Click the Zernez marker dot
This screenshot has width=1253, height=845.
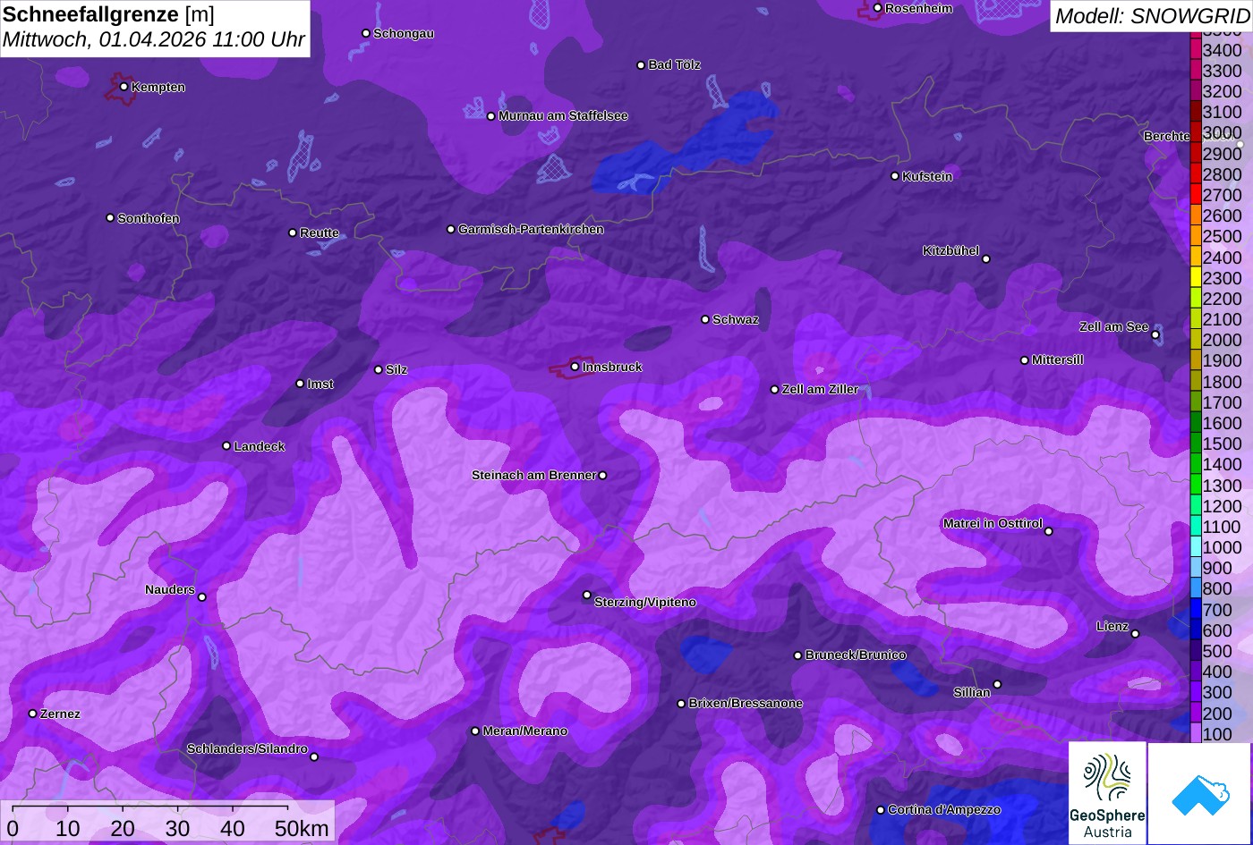32,714
